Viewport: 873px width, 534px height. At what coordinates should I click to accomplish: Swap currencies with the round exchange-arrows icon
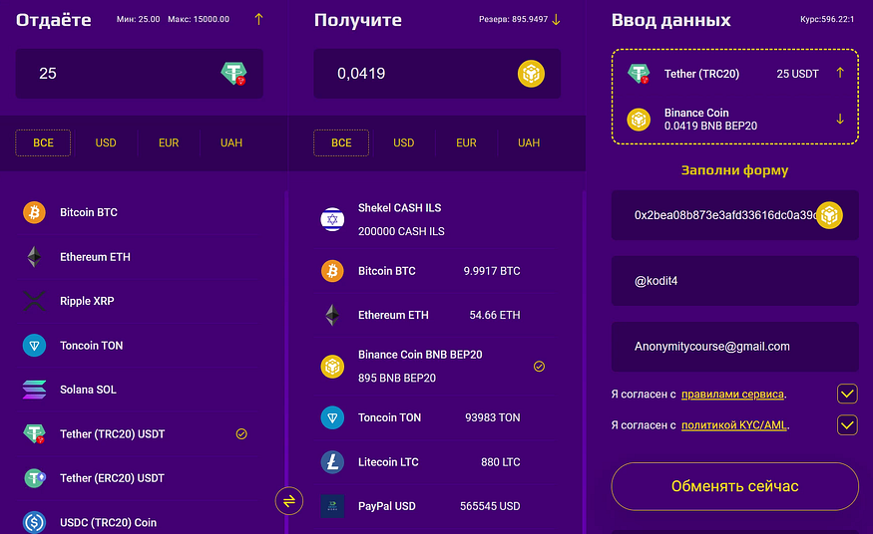tap(289, 501)
